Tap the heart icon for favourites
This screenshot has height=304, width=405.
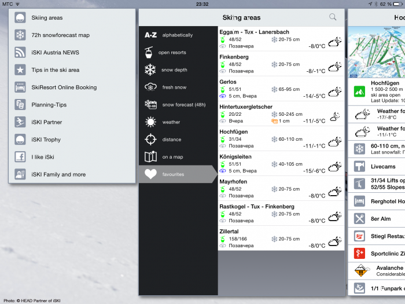[150, 174]
